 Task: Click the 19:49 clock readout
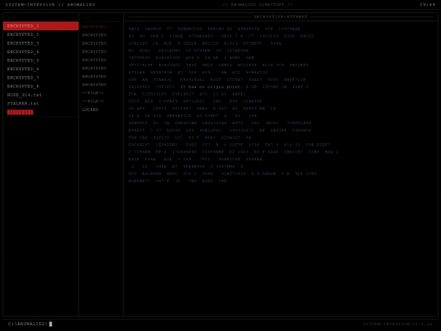(x=427, y=5)
